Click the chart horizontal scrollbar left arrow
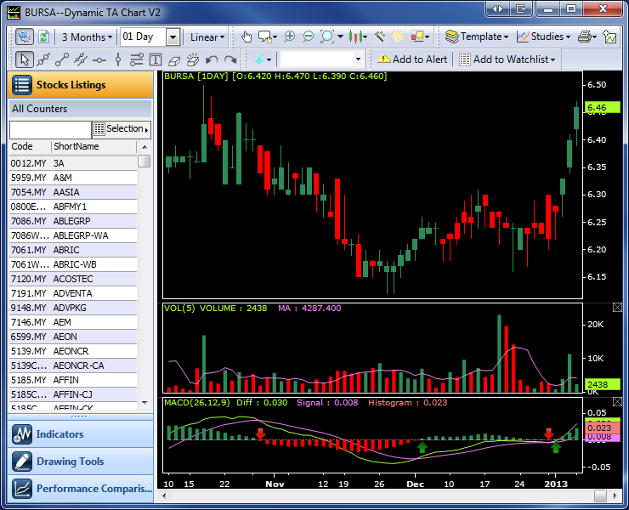The width and height of the screenshot is (629, 510). (164, 496)
